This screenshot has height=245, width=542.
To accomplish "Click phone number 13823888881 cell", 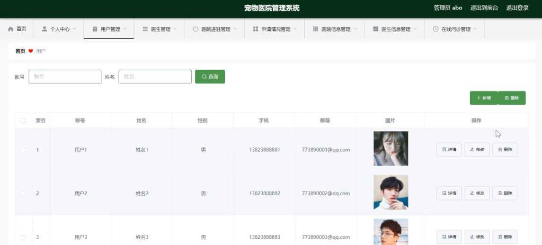I will (265, 150).
